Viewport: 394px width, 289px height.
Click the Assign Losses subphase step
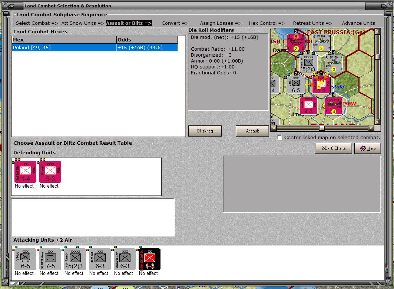(x=221, y=23)
